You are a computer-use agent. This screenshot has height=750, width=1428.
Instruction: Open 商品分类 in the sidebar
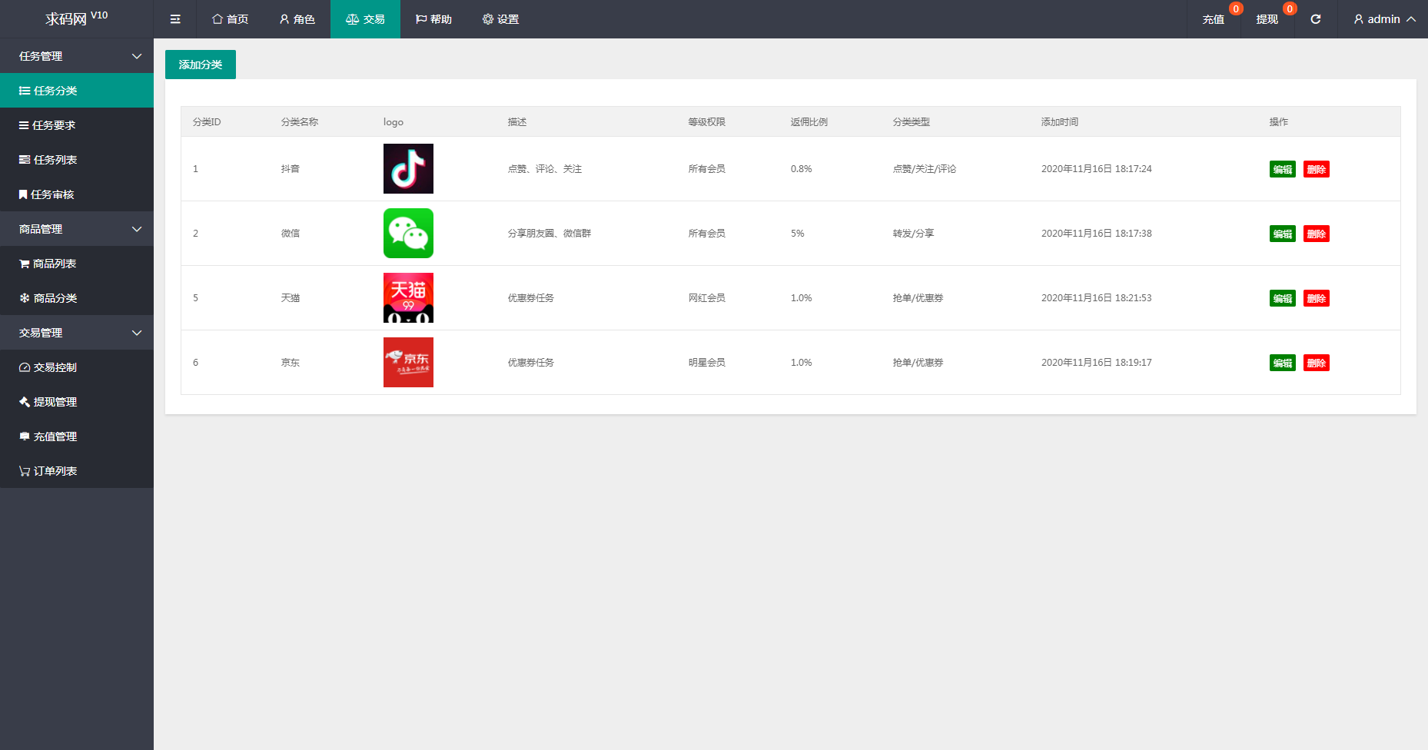coord(77,298)
